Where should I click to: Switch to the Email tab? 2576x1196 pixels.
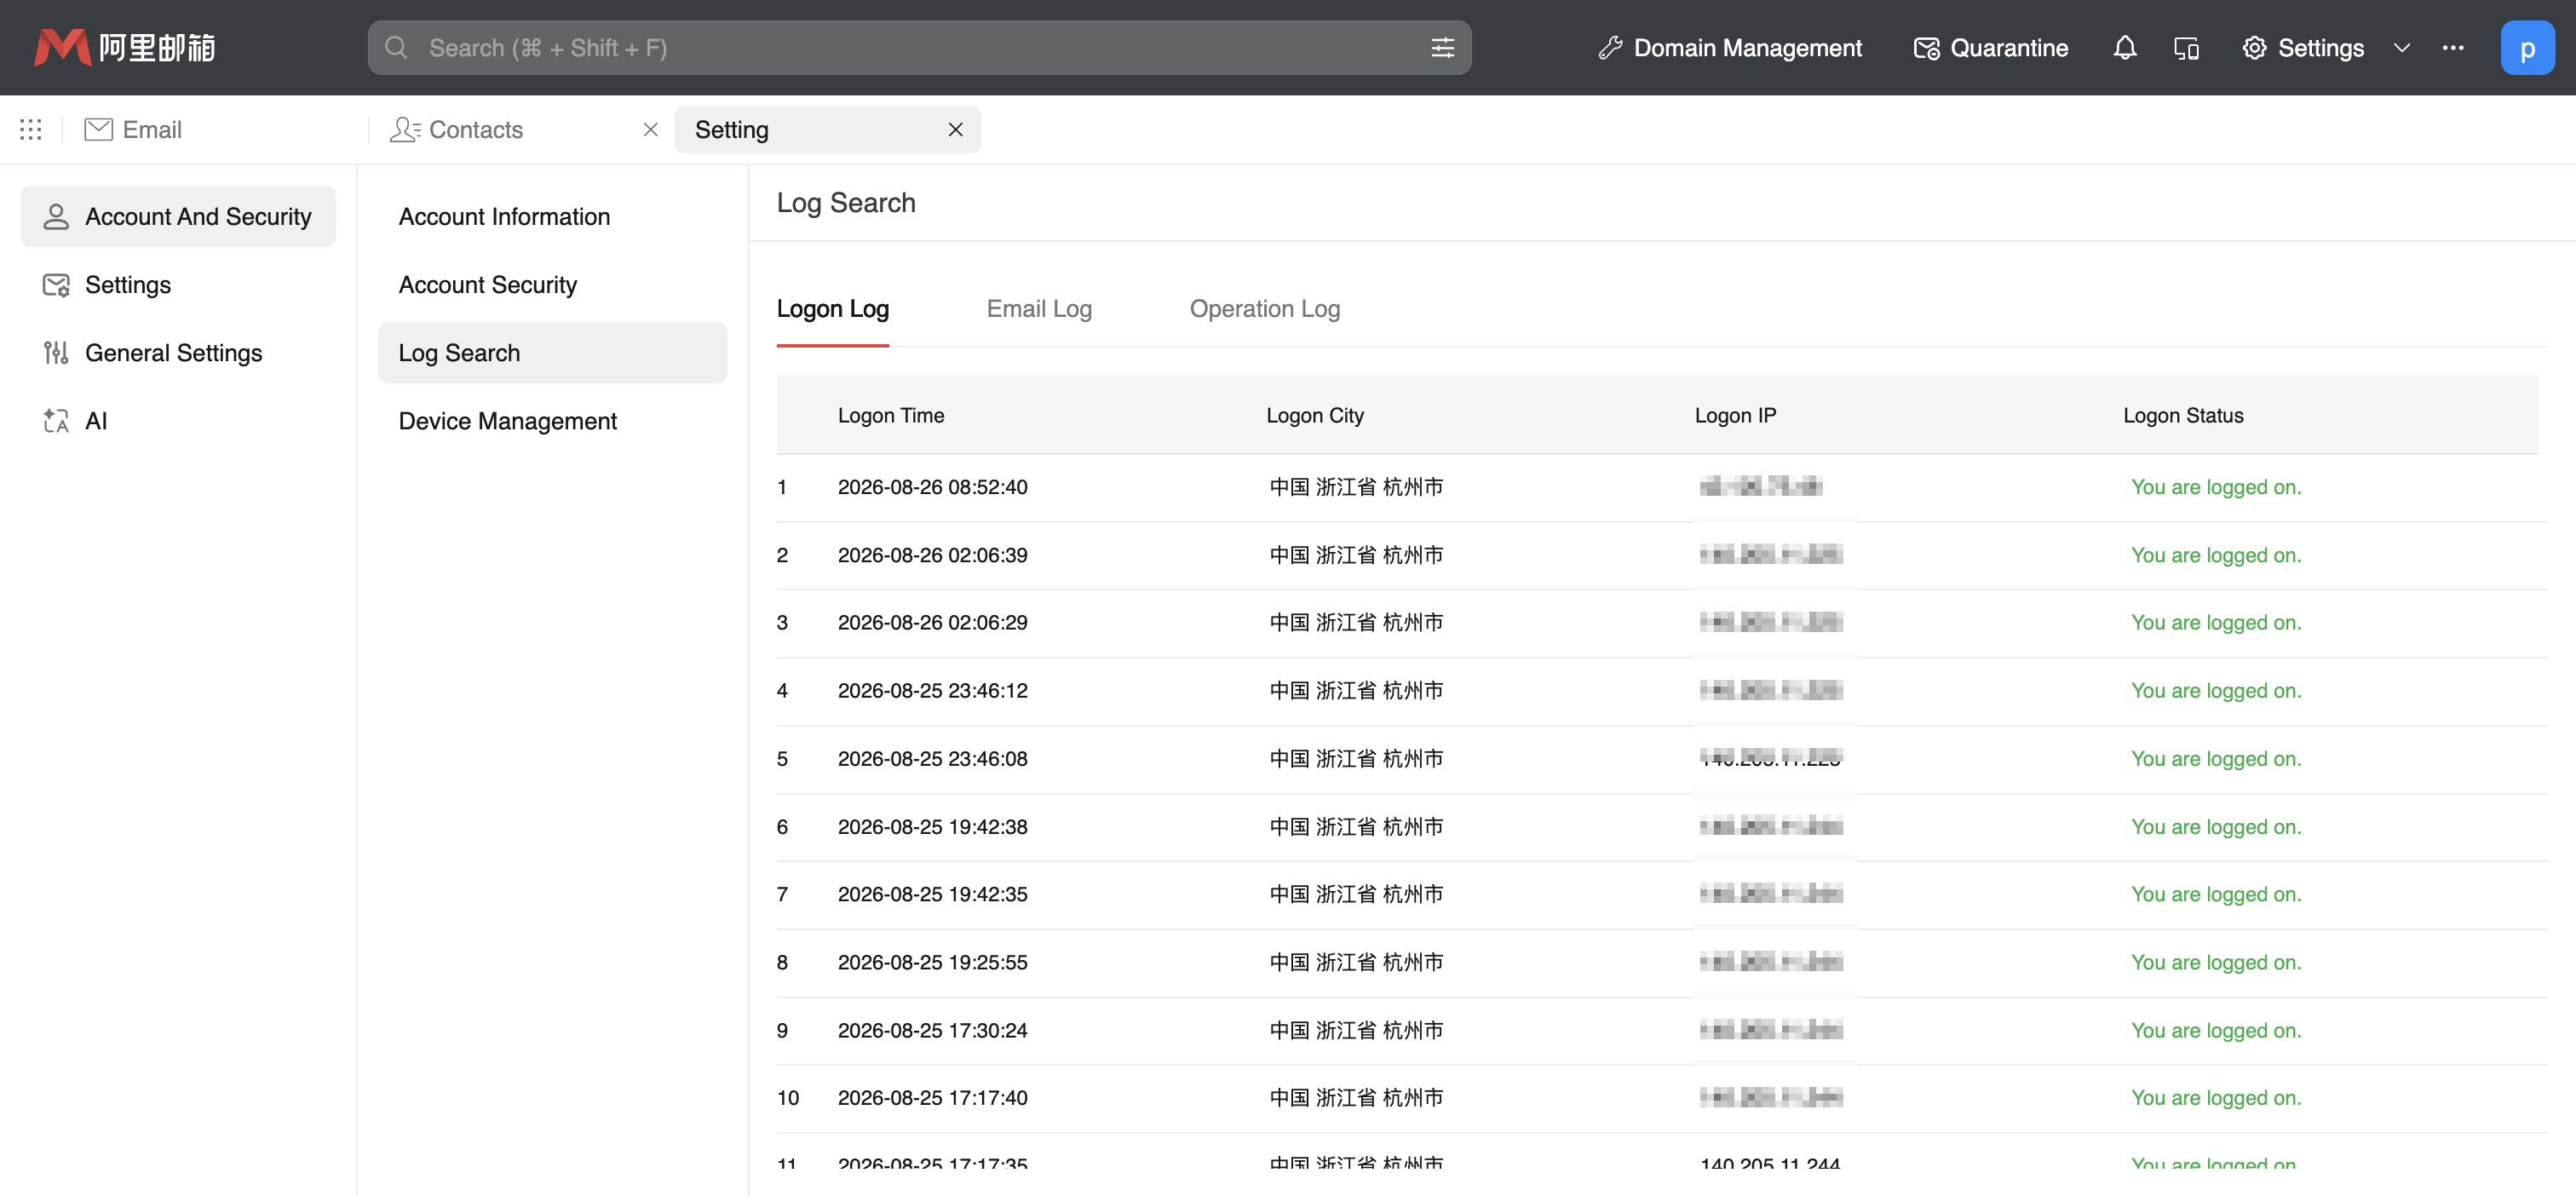pyautogui.click(x=133, y=129)
